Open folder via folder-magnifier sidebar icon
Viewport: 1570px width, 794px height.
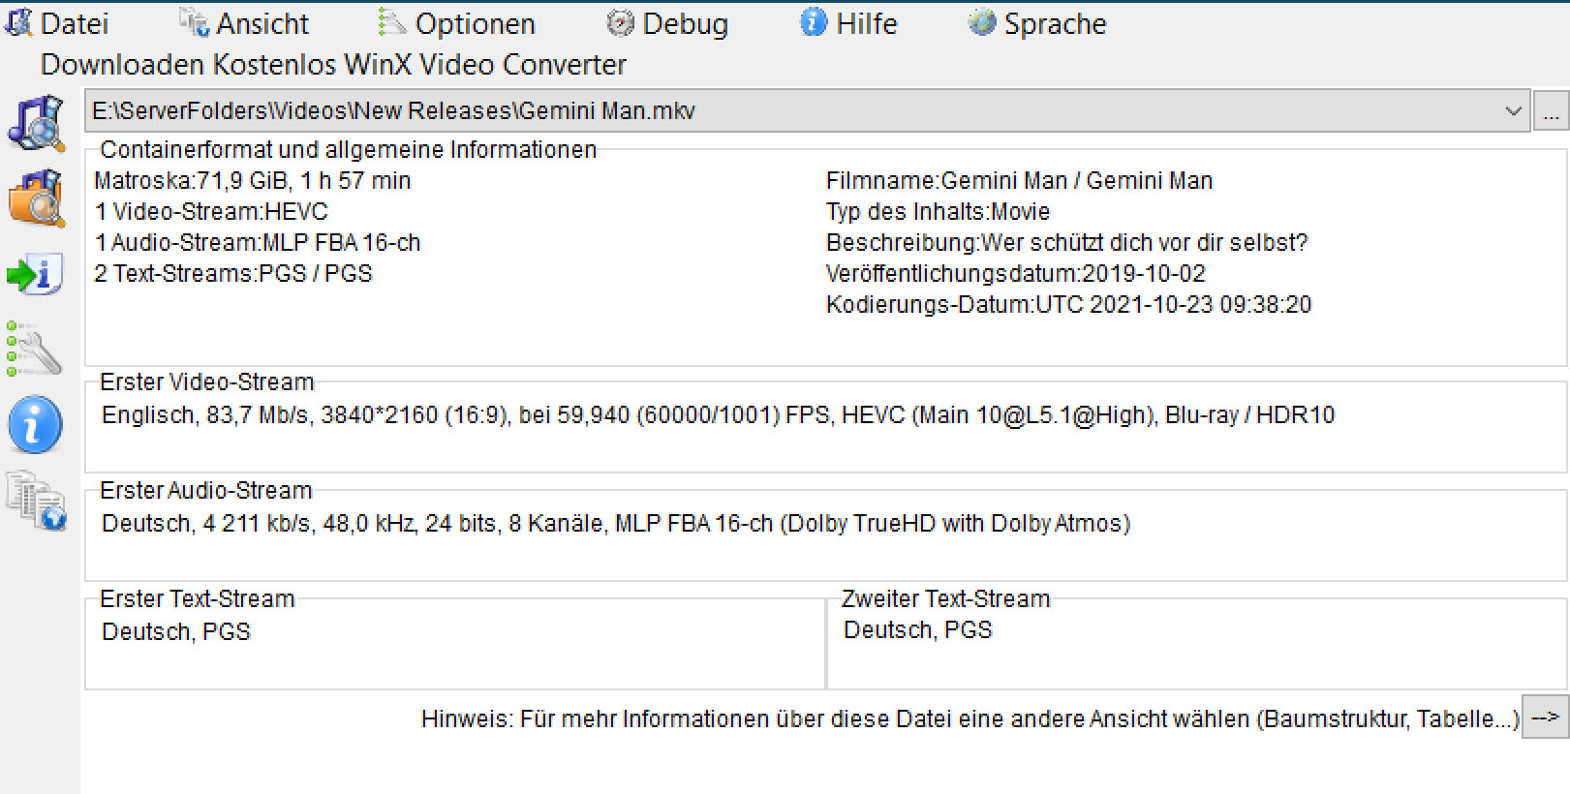click(x=37, y=198)
